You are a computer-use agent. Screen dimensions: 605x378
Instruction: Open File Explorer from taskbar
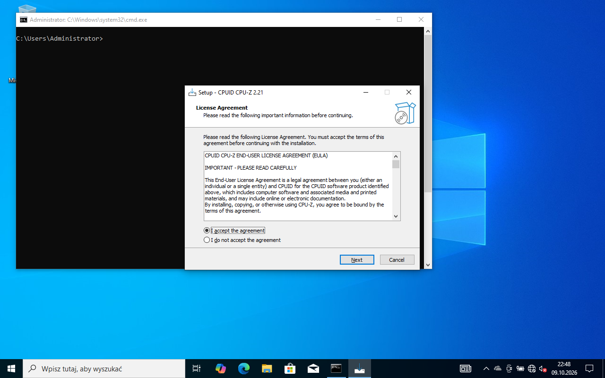[267, 369]
